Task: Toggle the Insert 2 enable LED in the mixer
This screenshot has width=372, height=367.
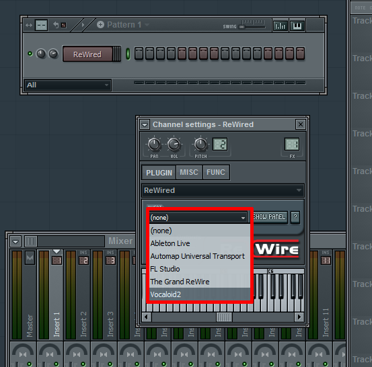Action: (x=83, y=364)
